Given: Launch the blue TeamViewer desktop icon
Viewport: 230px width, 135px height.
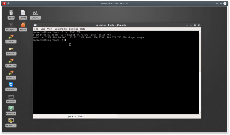Looking at the screenshot, I should tap(11, 85).
